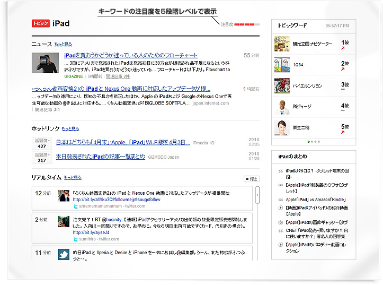
Task: Select the first green pagination dot
Action: pos(309,142)
